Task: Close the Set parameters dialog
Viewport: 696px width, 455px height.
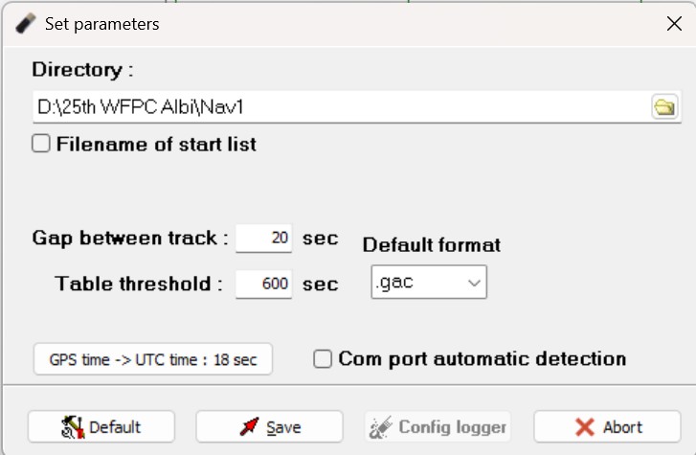Action: point(674,24)
